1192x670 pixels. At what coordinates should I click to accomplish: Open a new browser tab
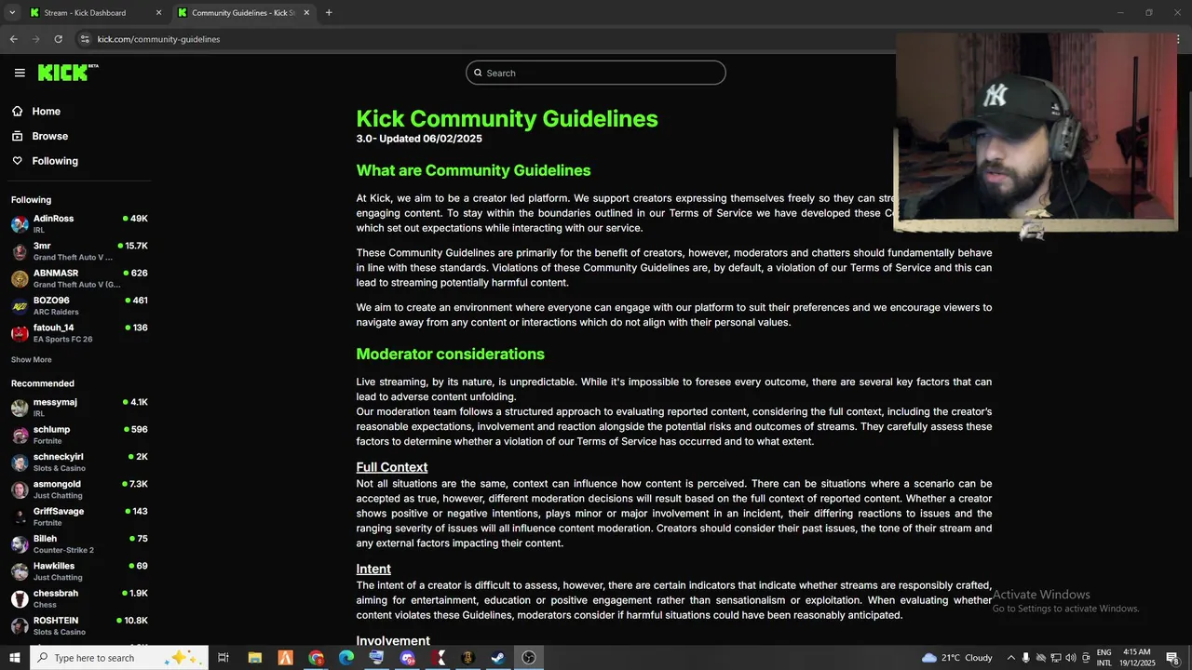coord(329,13)
